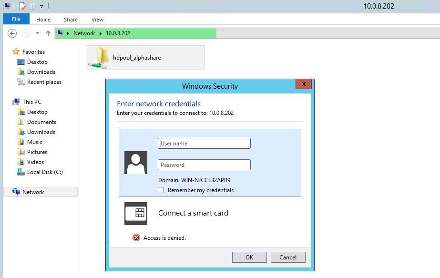
Task: Click Network in the address bar
Action: tap(84, 33)
